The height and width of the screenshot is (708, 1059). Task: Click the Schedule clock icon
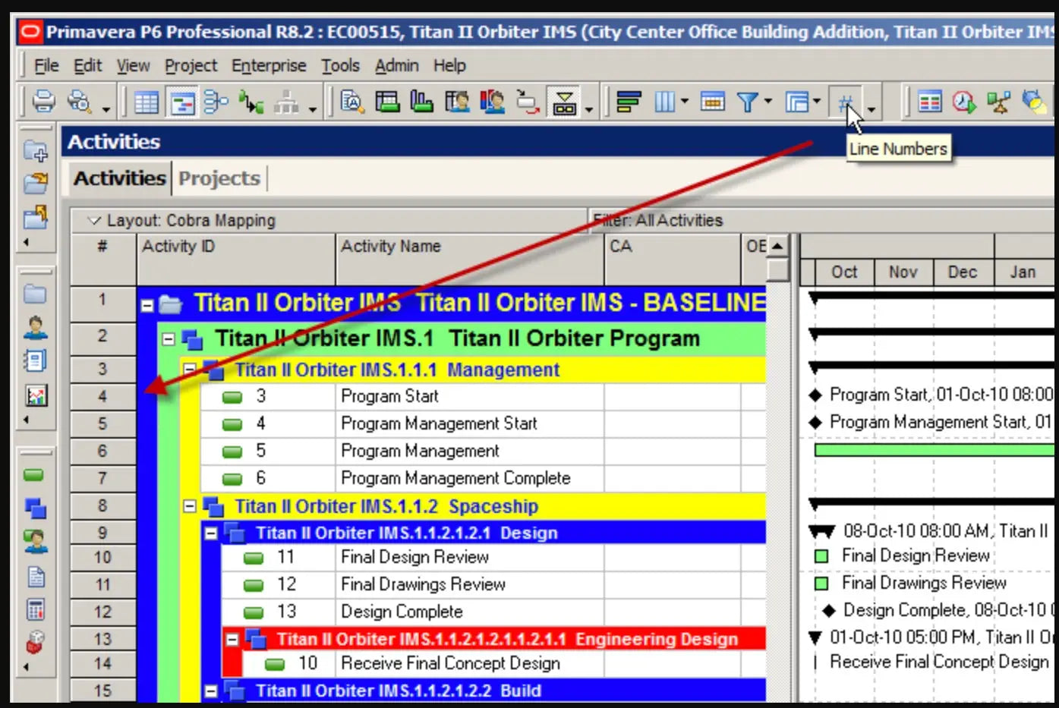pos(963,101)
